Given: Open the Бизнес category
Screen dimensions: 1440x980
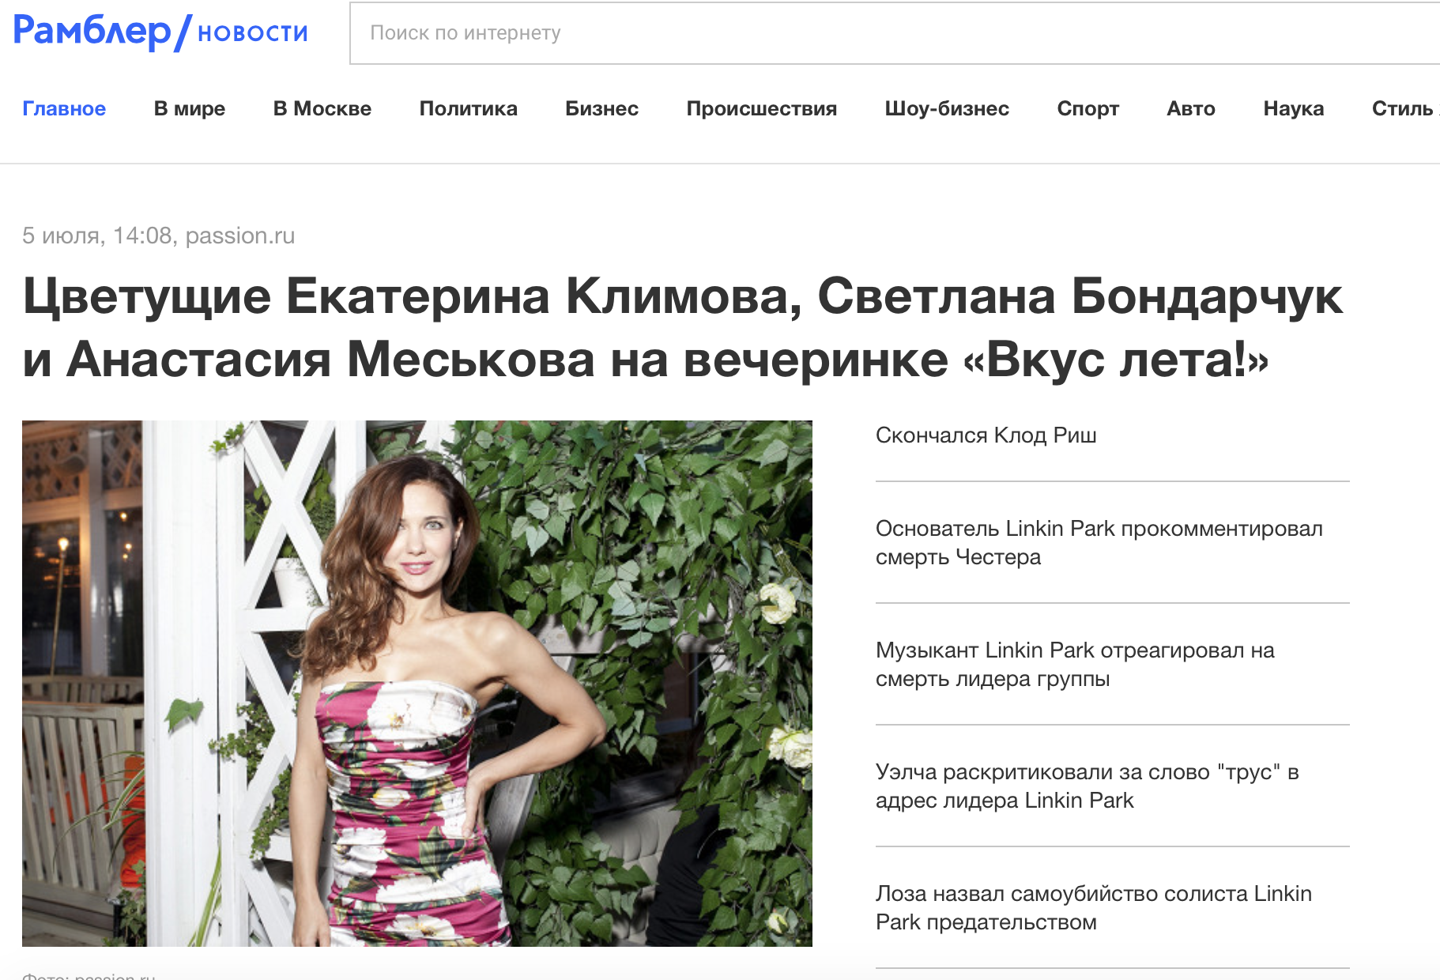Looking at the screenshot, I should click(602, 108).
